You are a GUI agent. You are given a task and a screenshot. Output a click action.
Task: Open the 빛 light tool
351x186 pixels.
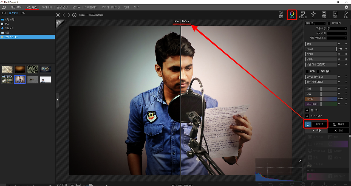tap(313, 15)
